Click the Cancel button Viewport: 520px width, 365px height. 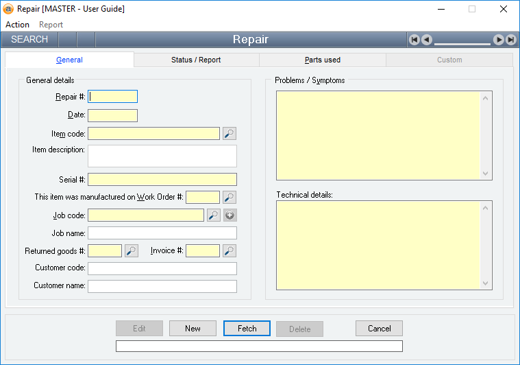point(379,329)
